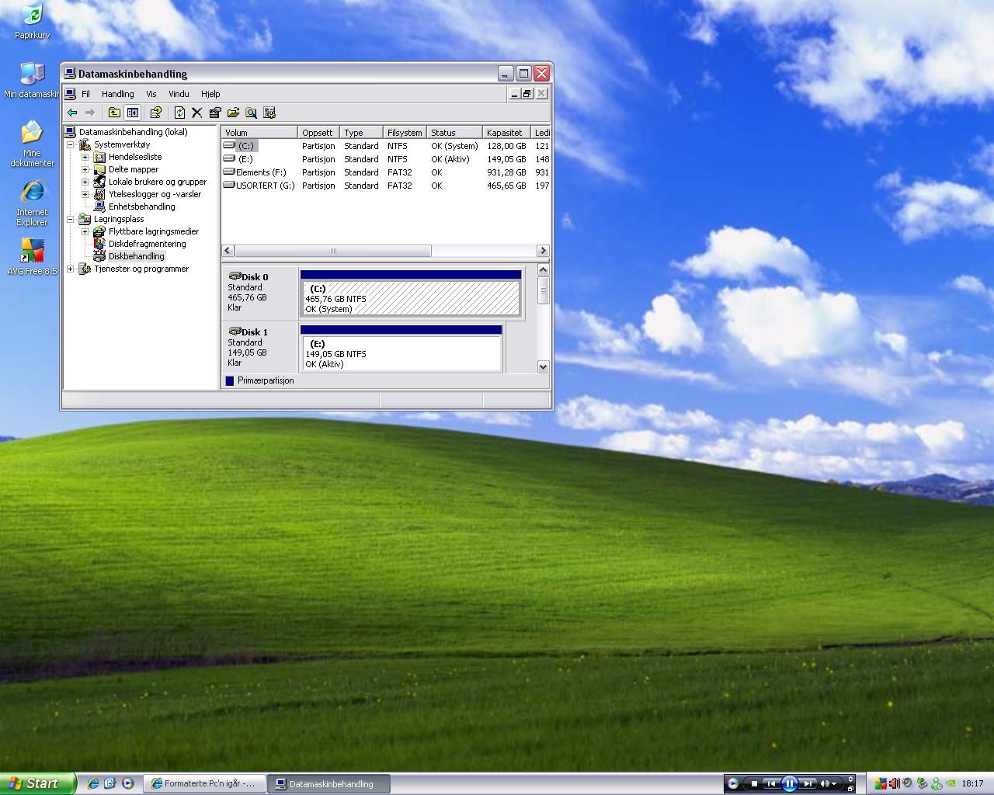
Task: Go up one level with folder icon
Action: pos(114,113)
